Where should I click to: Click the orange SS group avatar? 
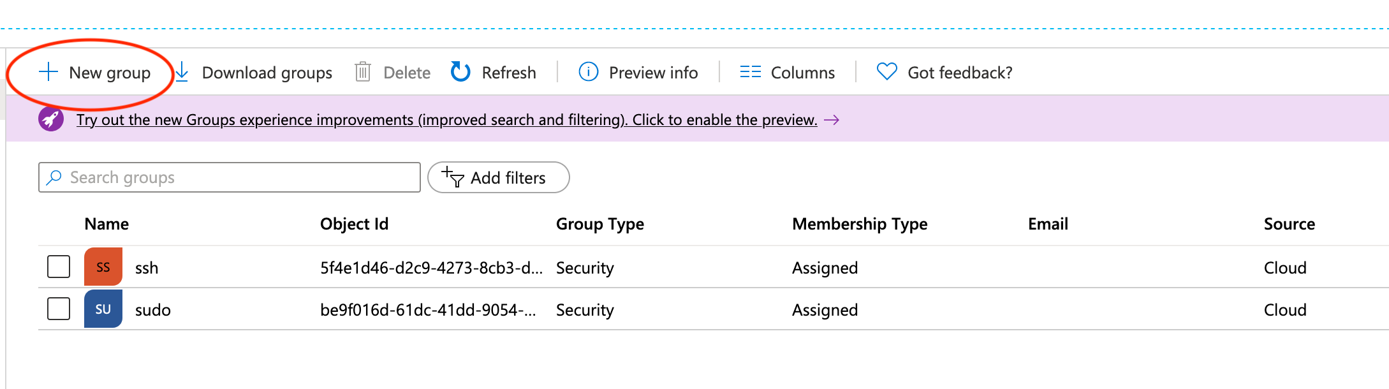click(103, 267)
